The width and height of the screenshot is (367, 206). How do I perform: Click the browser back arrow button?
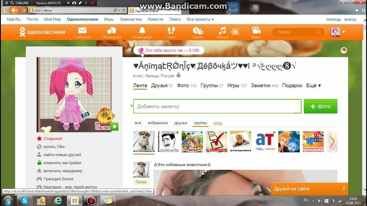coord(14,10)
